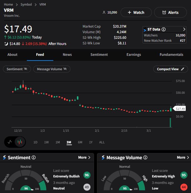Open the Earnings tab

point(134,55)
